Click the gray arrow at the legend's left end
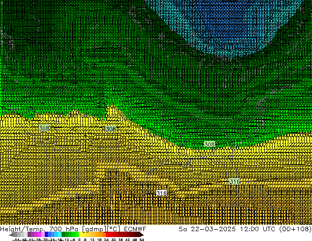The width and height of the screenshot is (312, 241). pyautogui.click(x=11, y=235)
